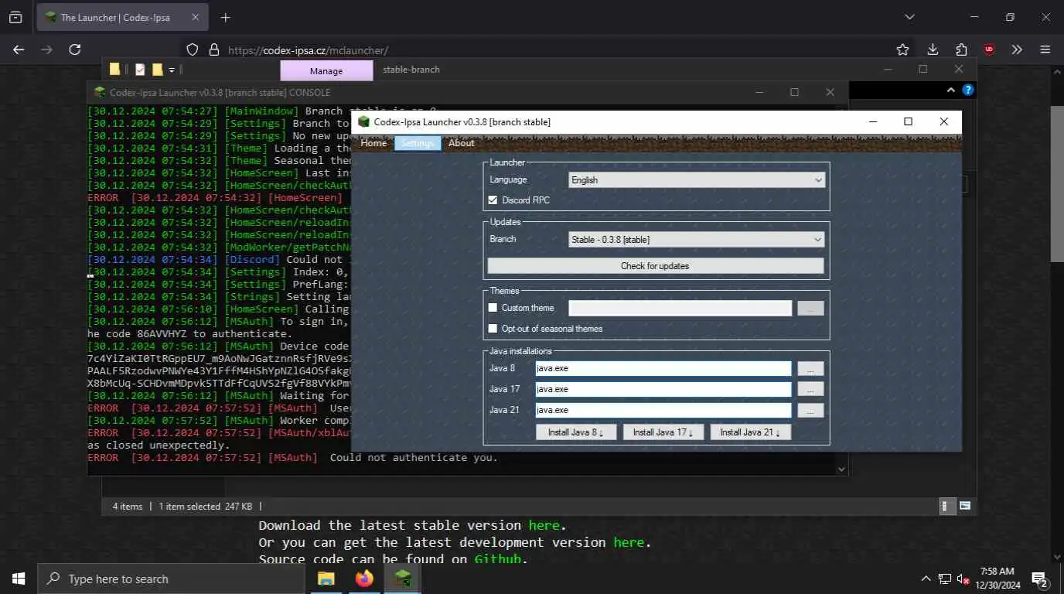
Task: Click the Java 17 path field
Action: (x=663, y=389)
